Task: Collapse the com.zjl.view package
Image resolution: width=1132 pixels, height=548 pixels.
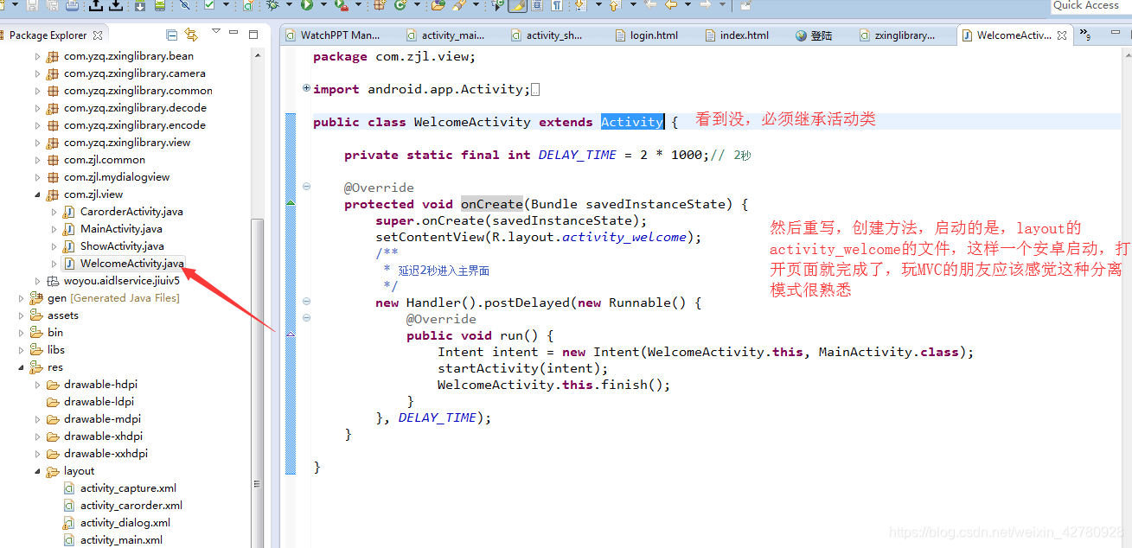Action: tap(37, 194)
